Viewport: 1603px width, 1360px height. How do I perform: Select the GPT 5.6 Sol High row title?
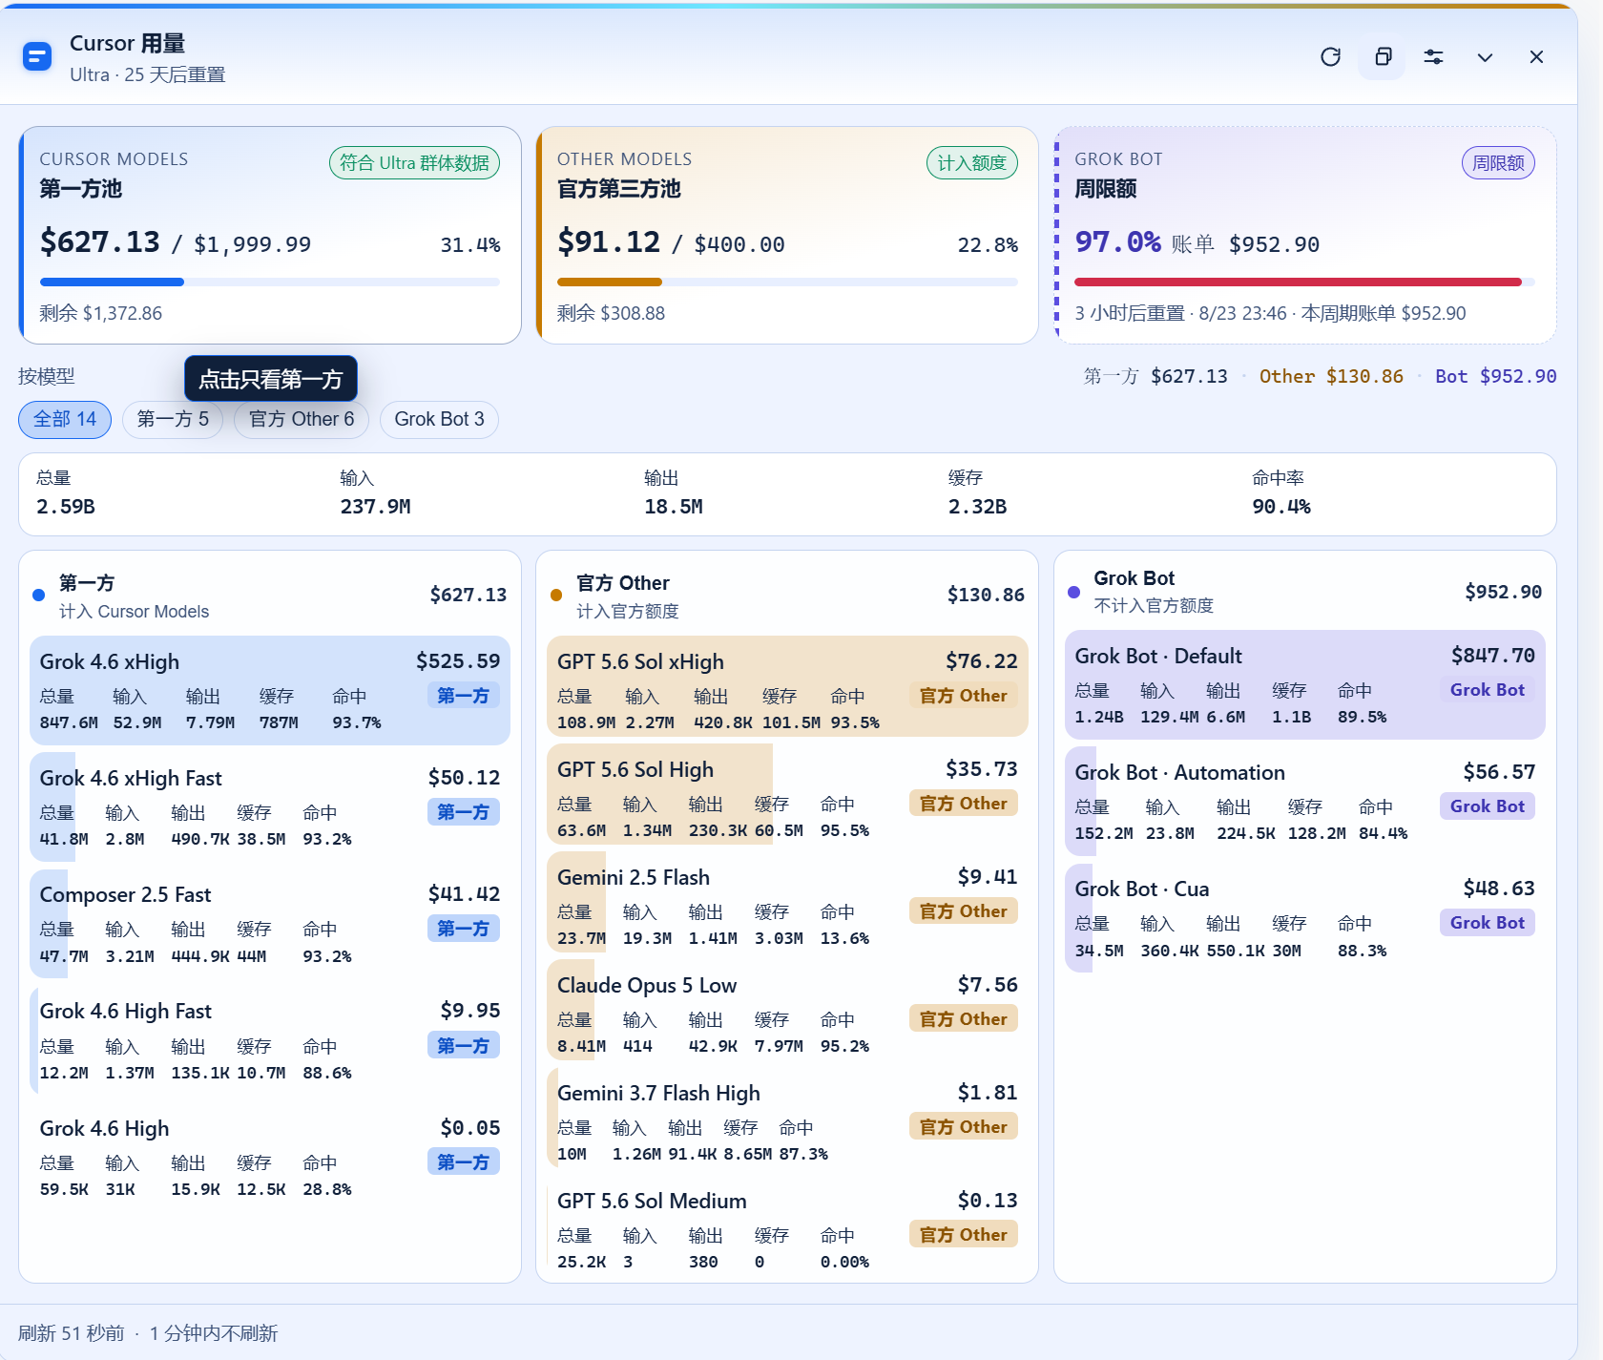635,769
